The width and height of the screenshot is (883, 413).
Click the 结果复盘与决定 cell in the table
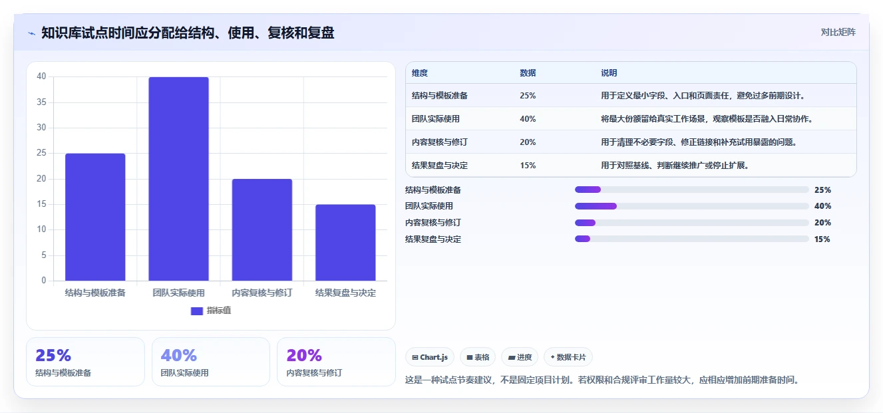pos(440,166)
